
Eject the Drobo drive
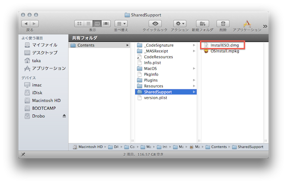point(64,116)
